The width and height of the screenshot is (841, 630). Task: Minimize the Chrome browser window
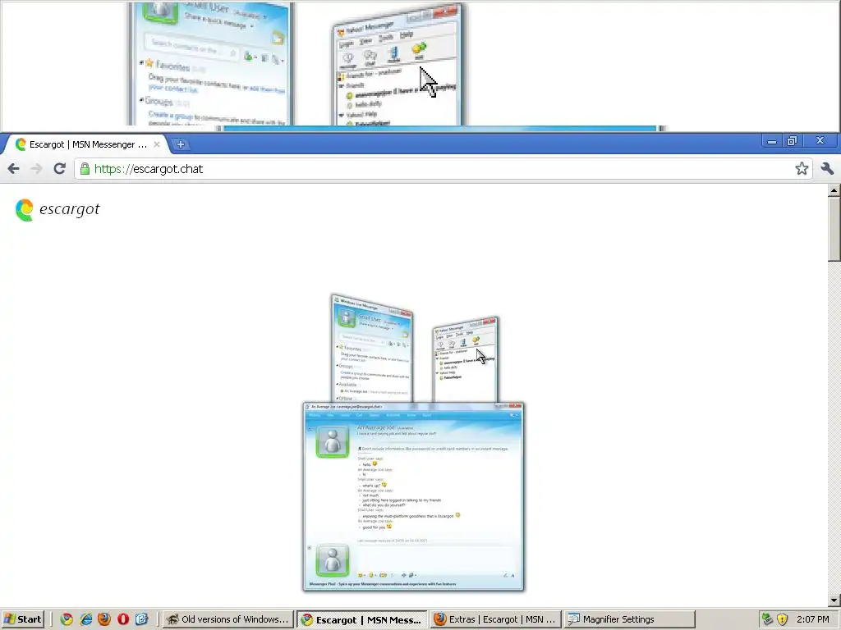click(x=772, y=141)
